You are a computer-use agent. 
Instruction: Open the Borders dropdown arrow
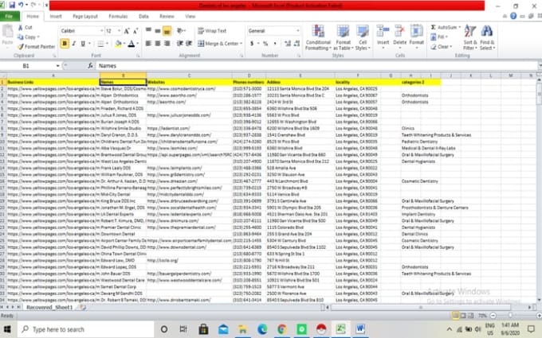click(x=107, y=44)
